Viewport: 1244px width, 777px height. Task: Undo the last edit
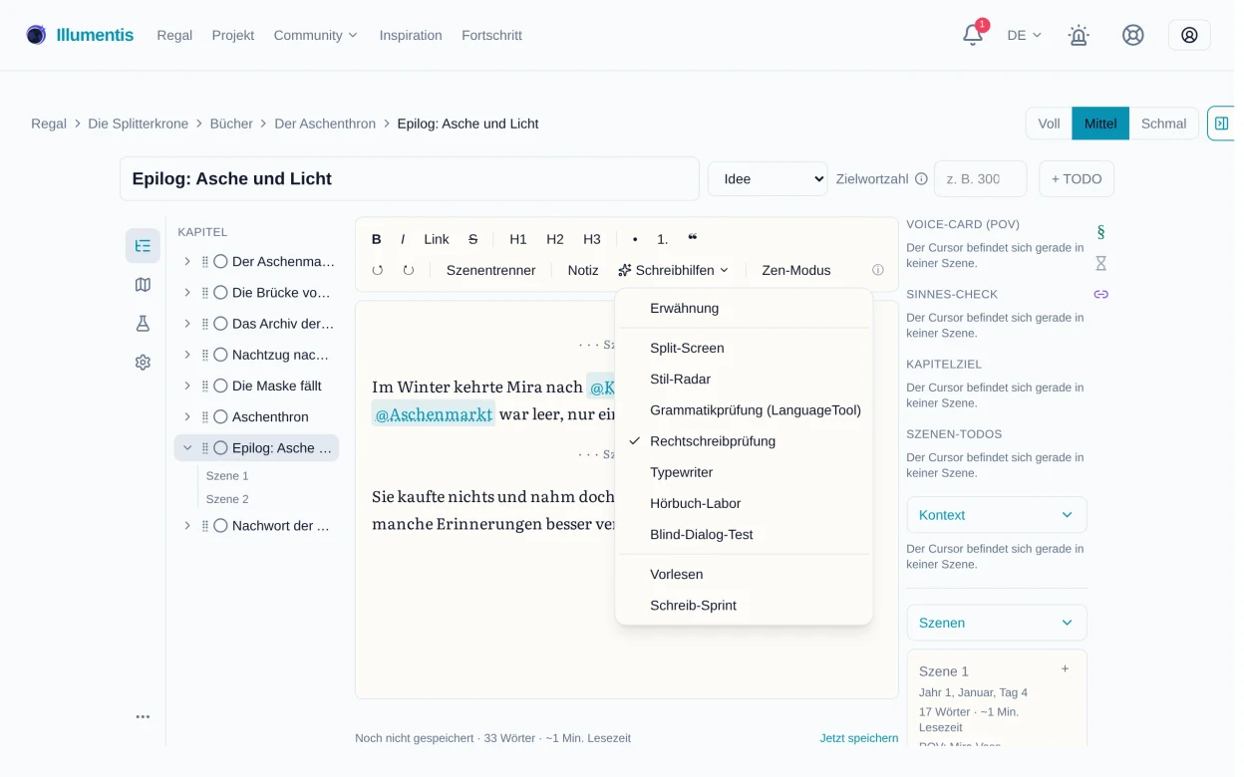[x=378, y=270]
